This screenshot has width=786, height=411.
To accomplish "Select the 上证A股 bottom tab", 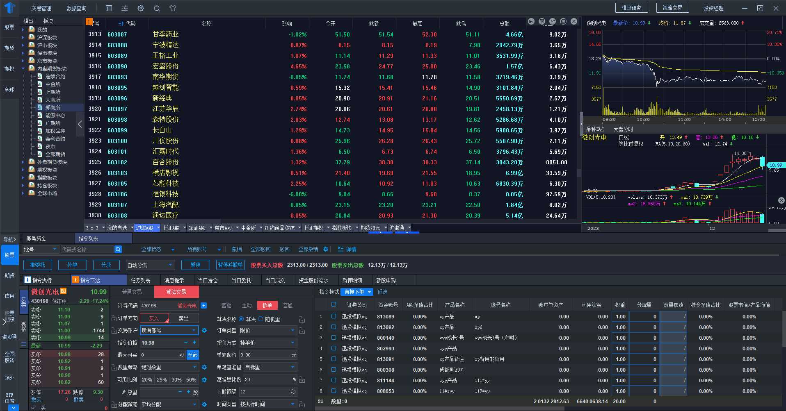I will click(x=171, y=228).
